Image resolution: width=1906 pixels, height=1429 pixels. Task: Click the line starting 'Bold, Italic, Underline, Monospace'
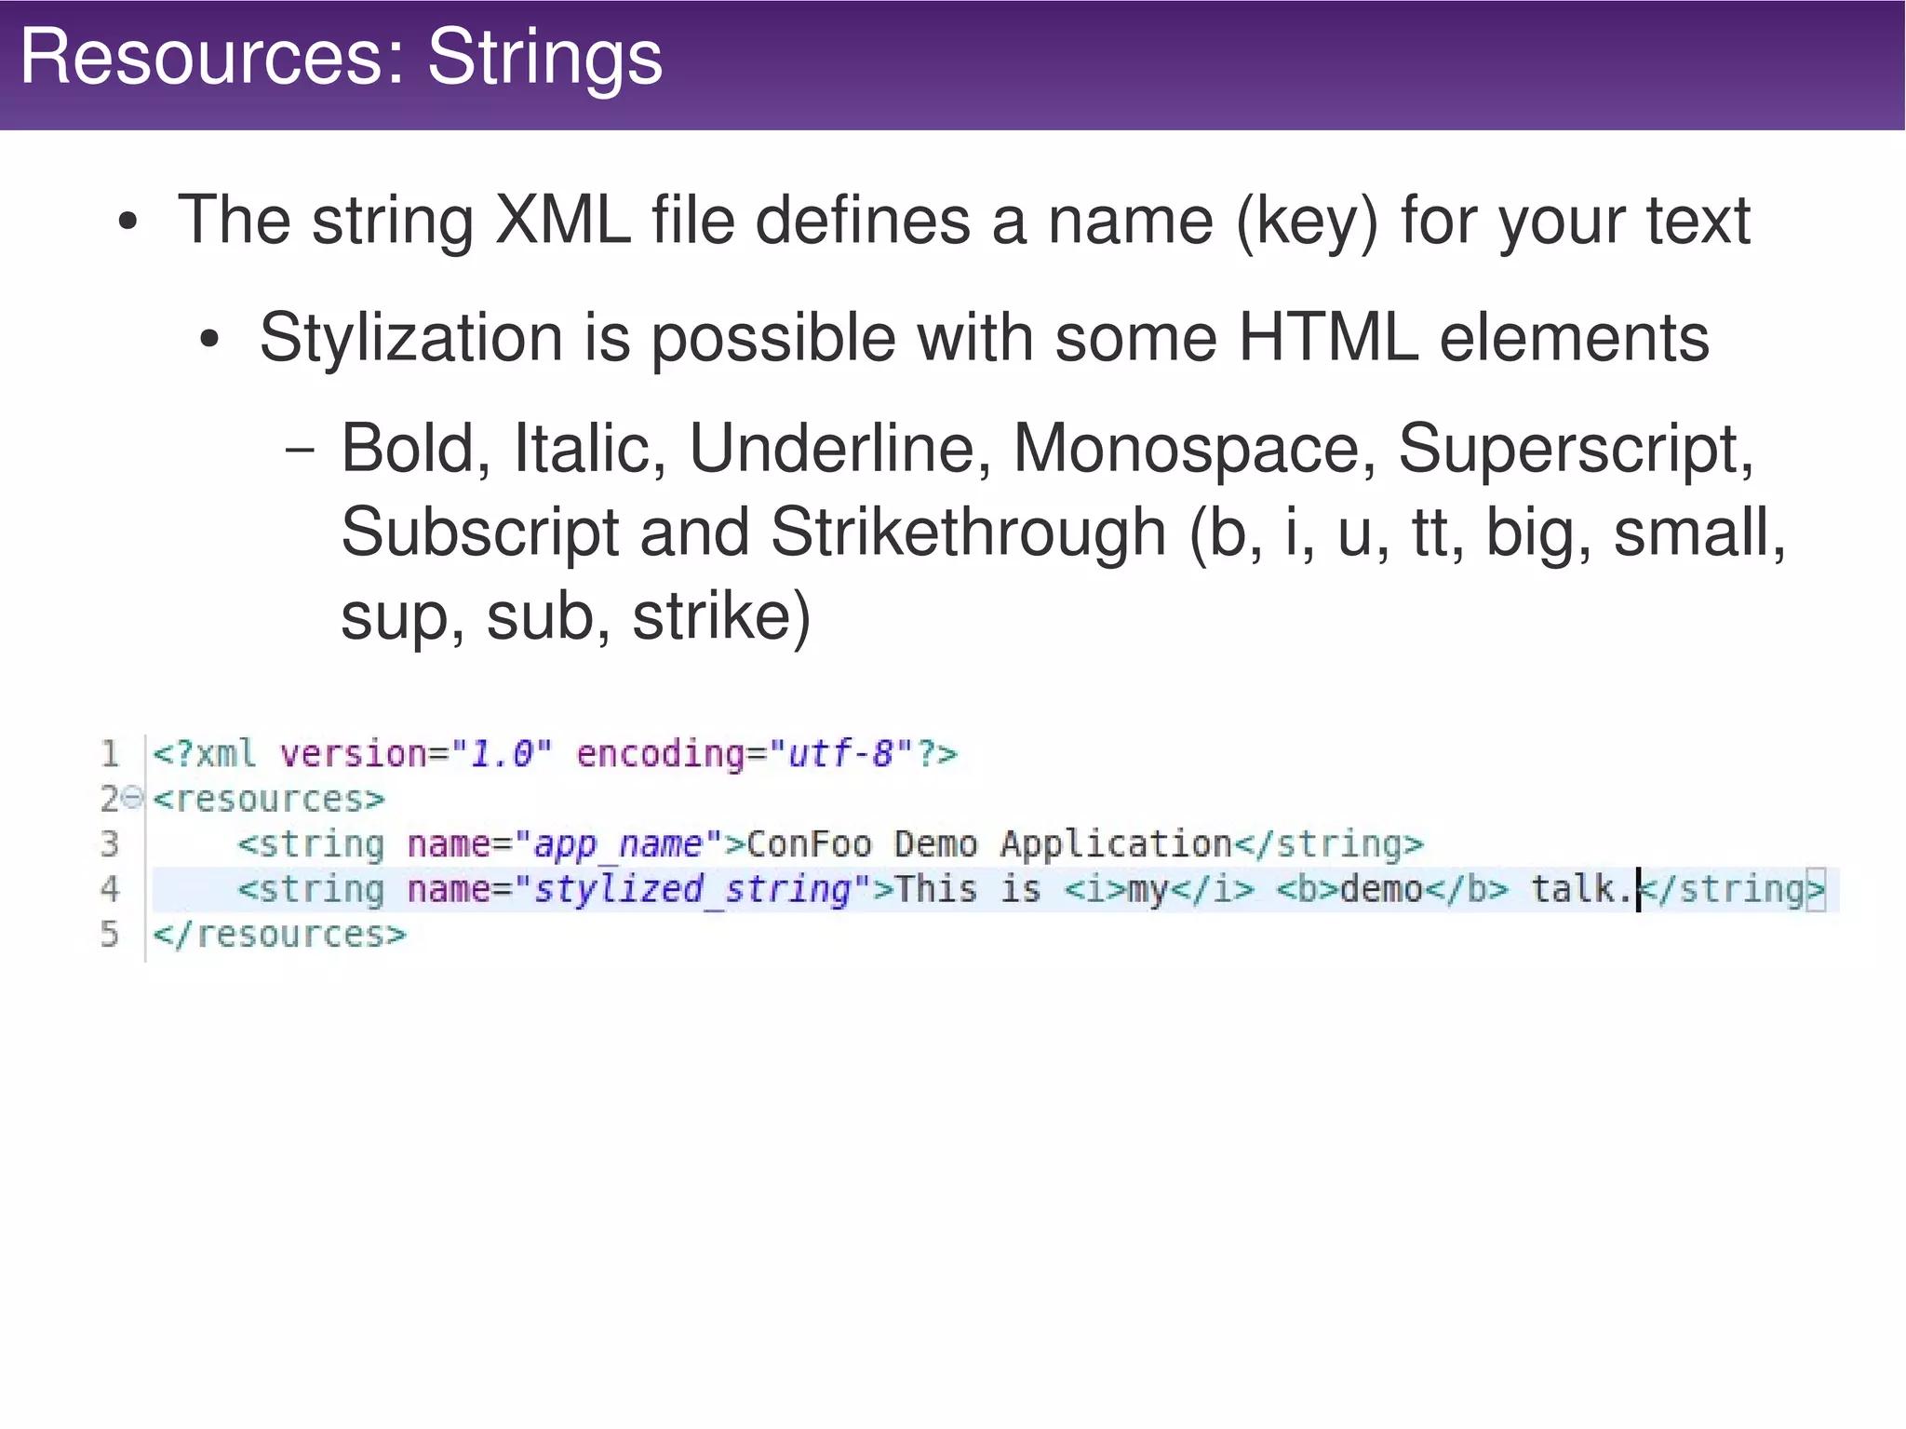click(1047, 450)
